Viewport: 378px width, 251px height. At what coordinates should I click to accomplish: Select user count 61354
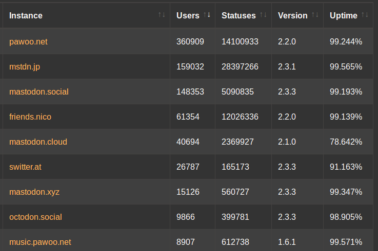tap(188, 117)
